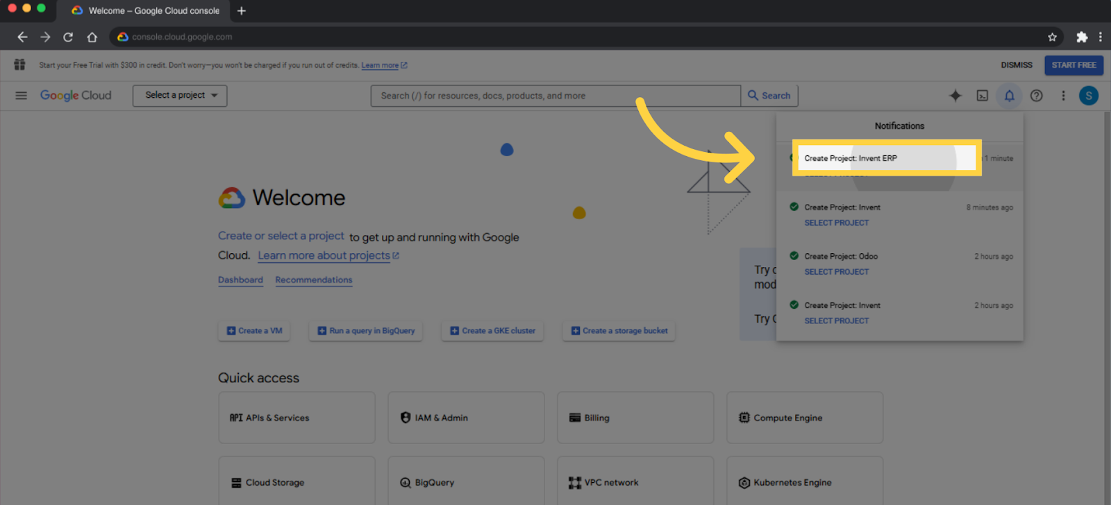Open the Create Project: Odoo notification
Viewport: 1111px width, 505px height.
(841, 256)
